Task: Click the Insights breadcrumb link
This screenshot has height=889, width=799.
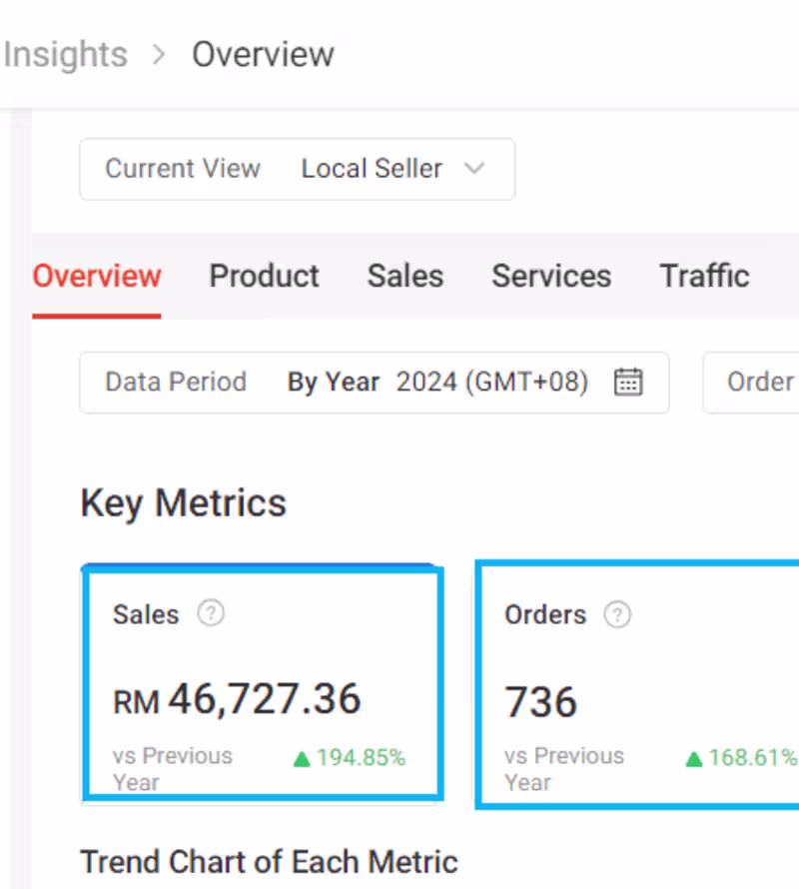Action: [x=66, y=55]
